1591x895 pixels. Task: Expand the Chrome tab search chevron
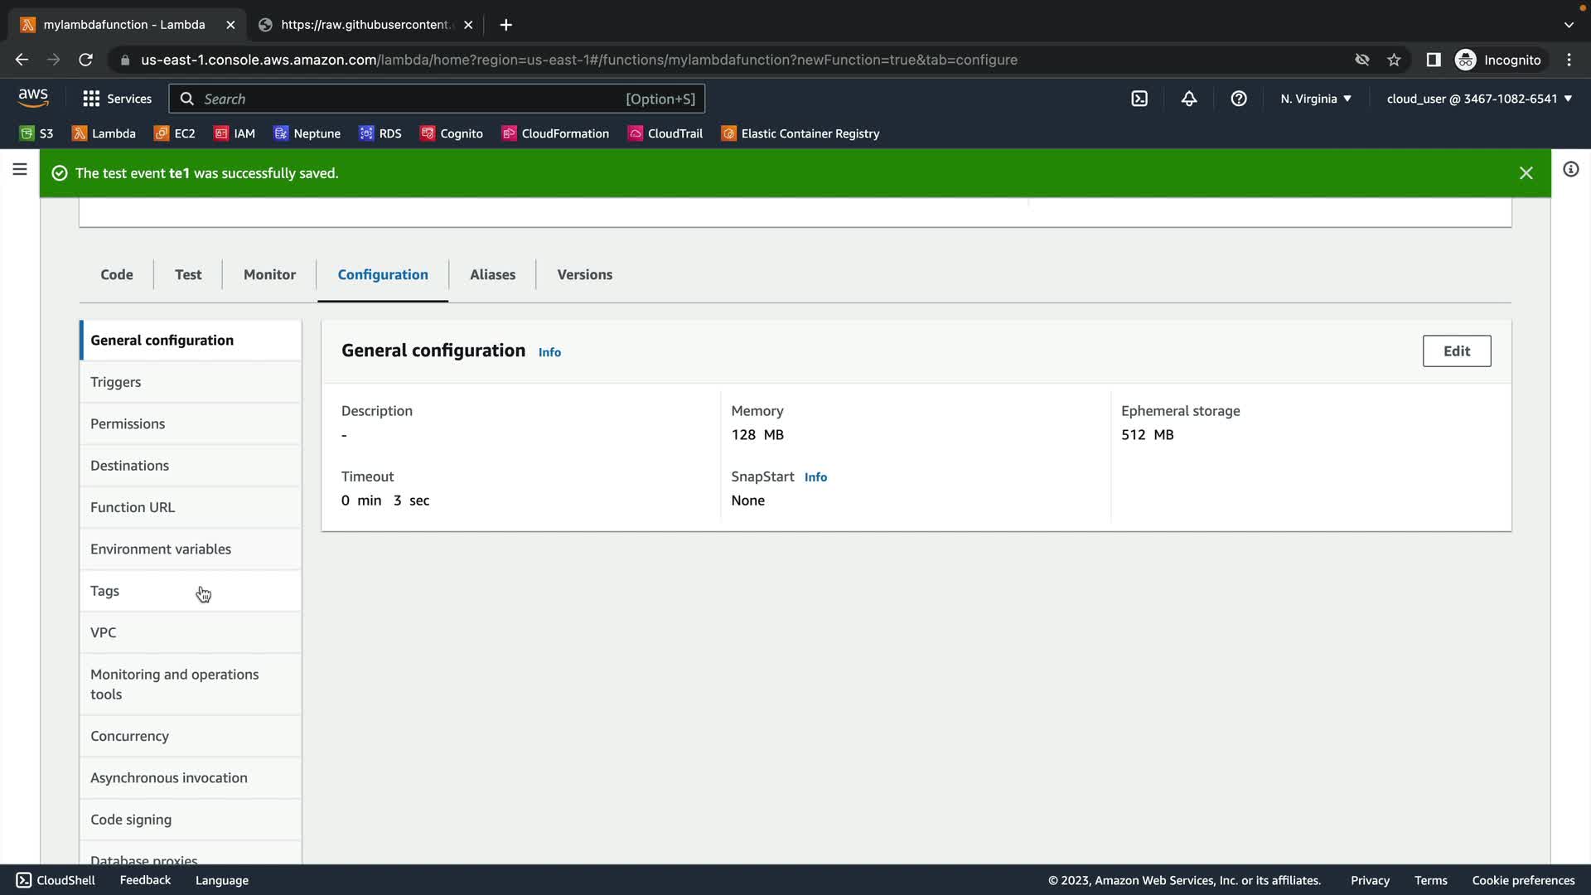click(1569, 25)
